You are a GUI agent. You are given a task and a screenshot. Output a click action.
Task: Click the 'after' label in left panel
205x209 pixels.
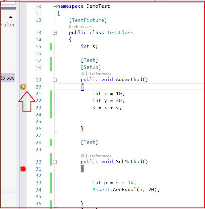click(9, 25)
